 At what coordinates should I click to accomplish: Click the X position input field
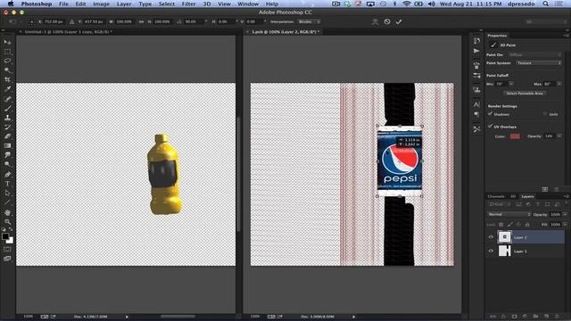point(54,21)
